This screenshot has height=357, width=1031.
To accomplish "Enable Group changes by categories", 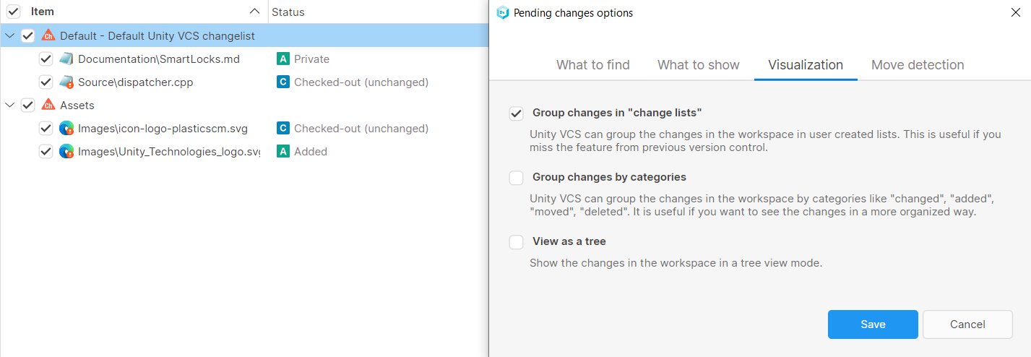I will 516,178.
